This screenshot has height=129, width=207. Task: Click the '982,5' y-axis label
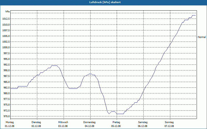coord(6,87)
